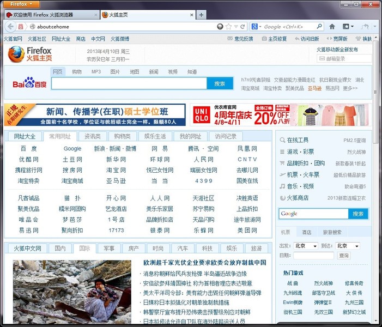Open the 亚马逊 link under Baidu suggestions

[x=314, y=88]
